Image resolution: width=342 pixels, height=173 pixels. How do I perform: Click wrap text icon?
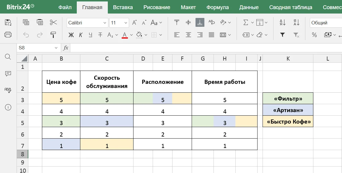pos(211,22)
